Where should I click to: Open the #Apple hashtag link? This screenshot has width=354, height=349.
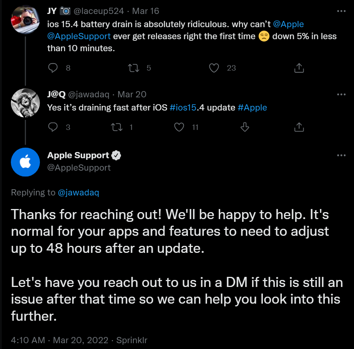[252, 107]
